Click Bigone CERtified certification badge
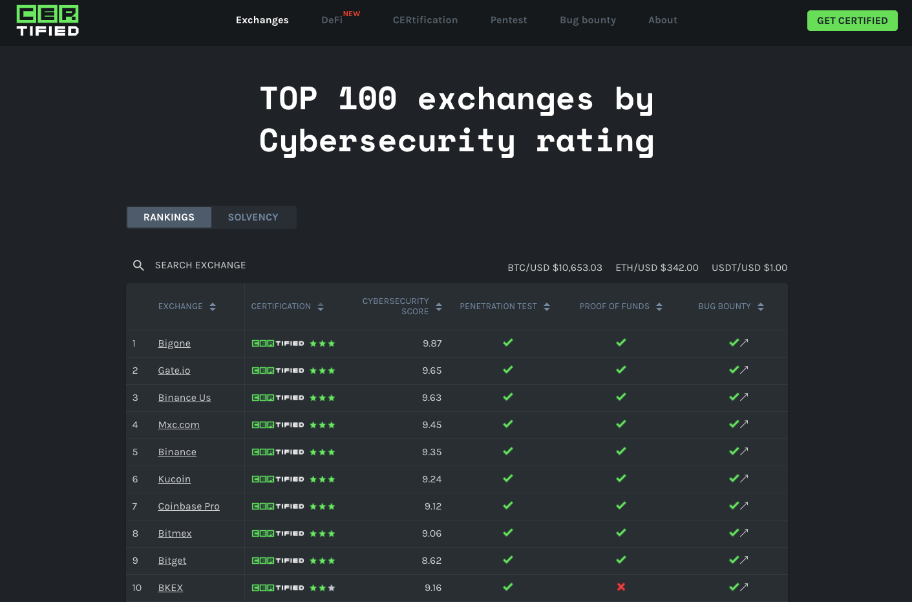912x602 pixels. click(293, 343)
